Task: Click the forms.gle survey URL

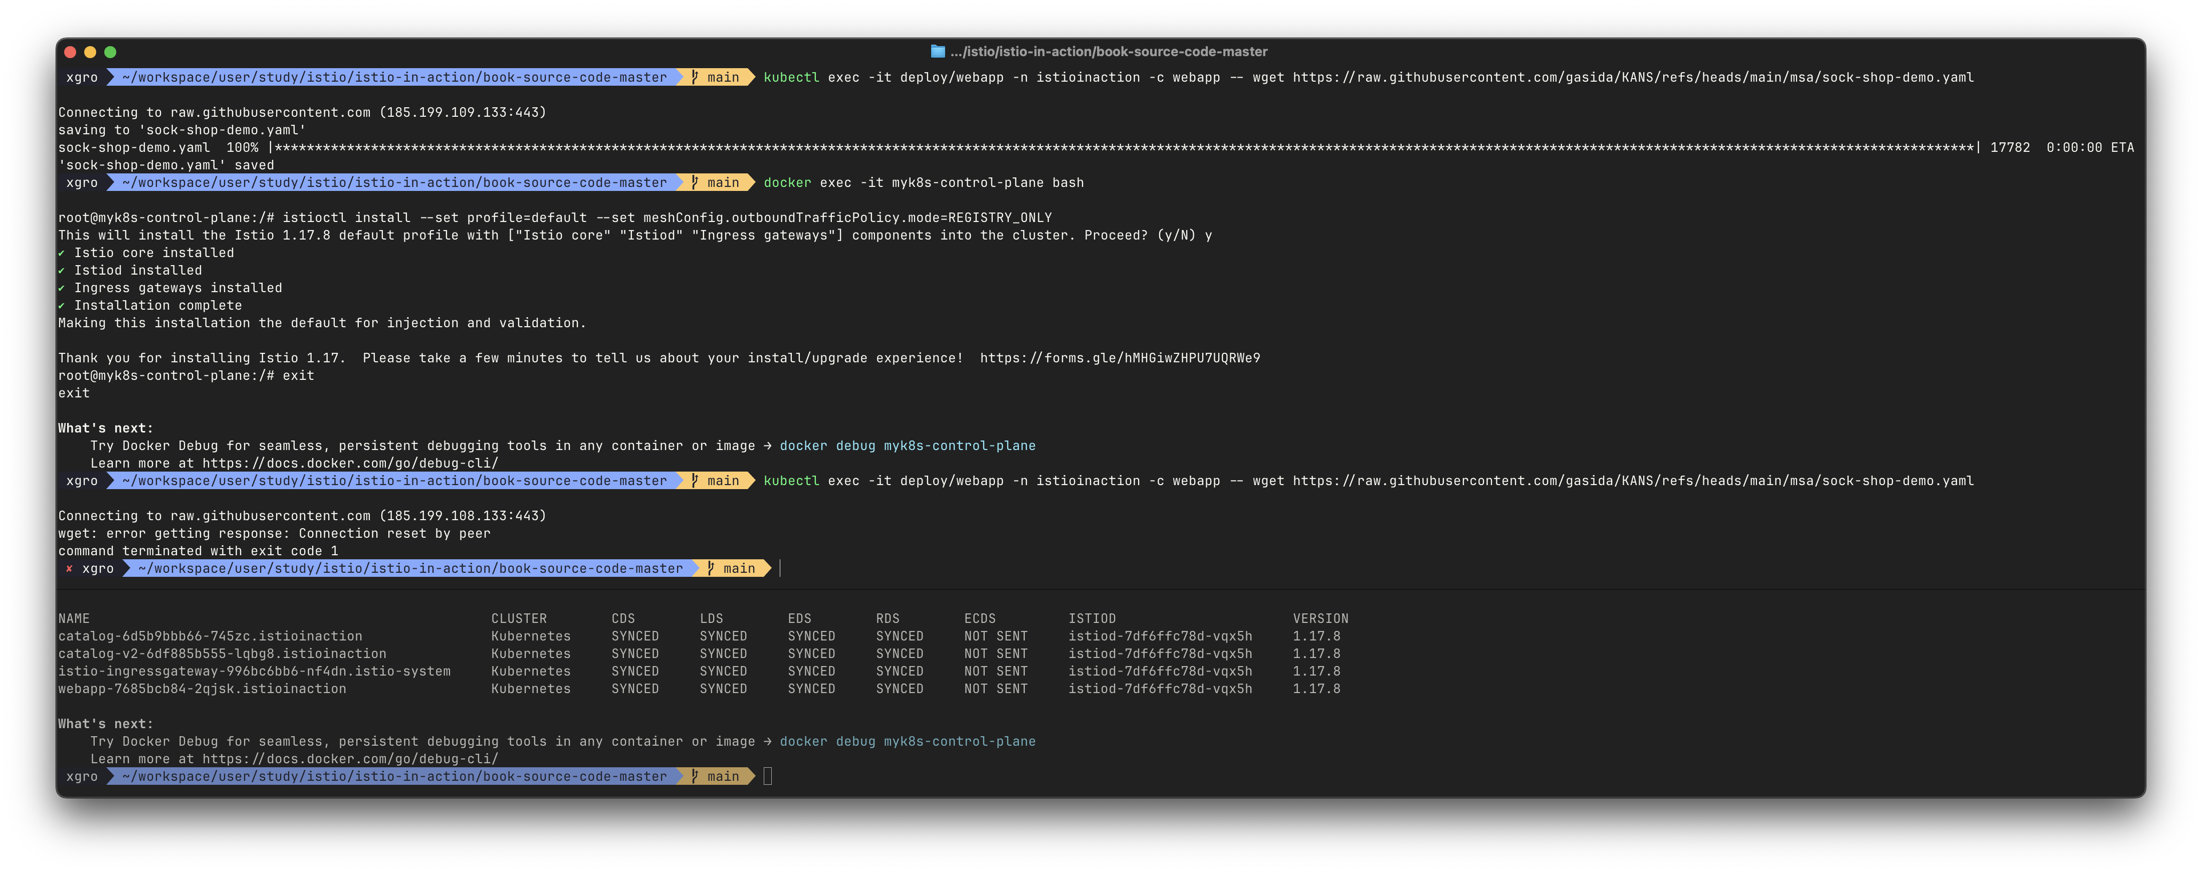Action: click(1120, 358)
